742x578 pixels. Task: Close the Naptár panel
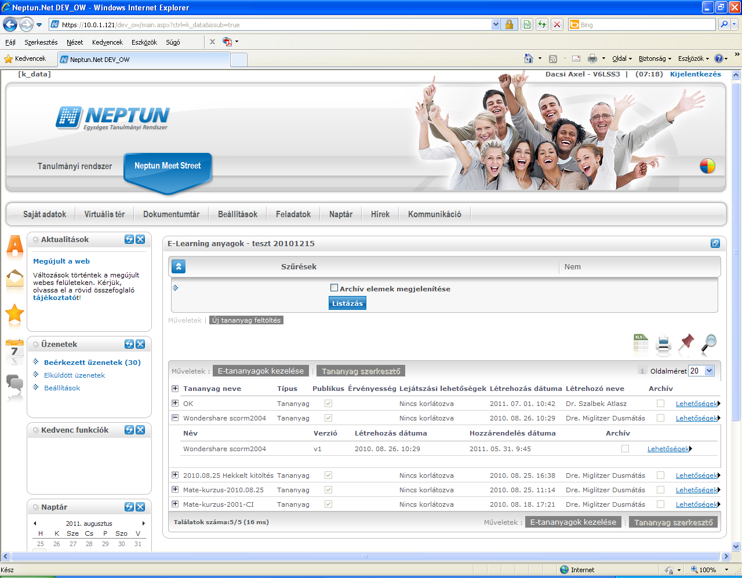(140, 507)
